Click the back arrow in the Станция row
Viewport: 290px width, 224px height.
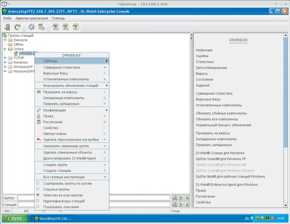(187, 204)
